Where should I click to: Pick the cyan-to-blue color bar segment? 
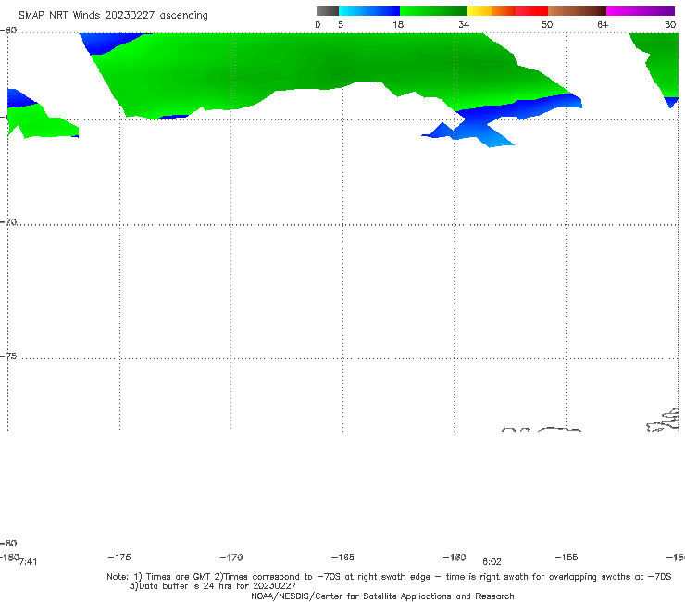[369, 11]
